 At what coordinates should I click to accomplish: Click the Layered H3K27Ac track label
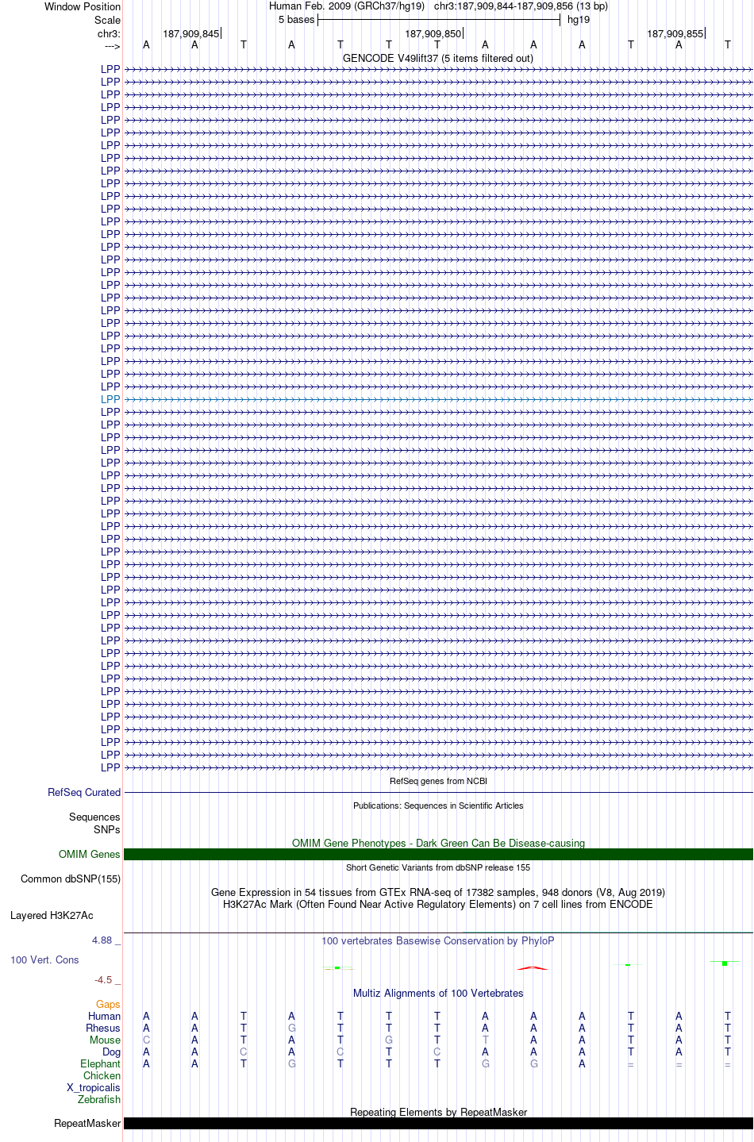click(x=52, y=915)
